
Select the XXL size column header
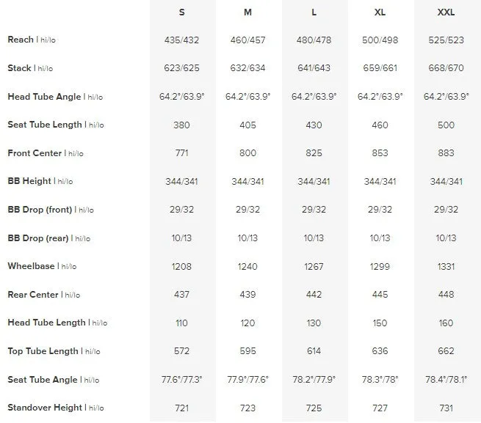pos(446,12)
